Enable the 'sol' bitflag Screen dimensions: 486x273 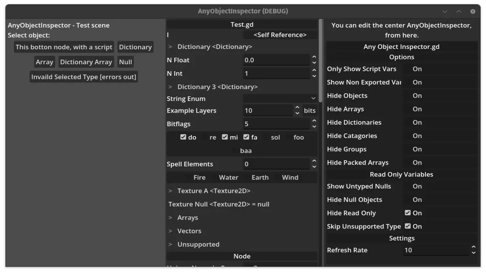click(x=272, y=137)
